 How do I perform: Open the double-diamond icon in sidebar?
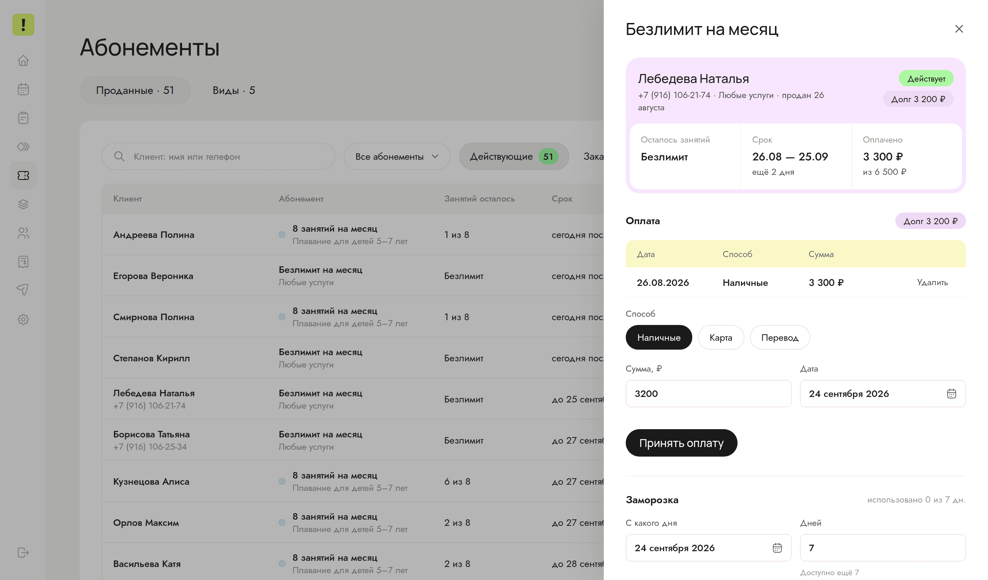(x=23, y=147)
